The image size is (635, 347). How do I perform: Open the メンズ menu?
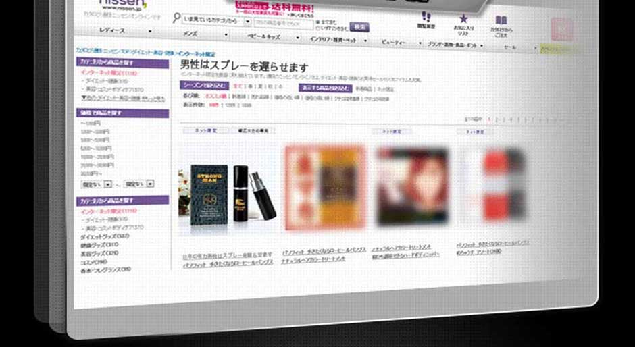coord(190,34)
